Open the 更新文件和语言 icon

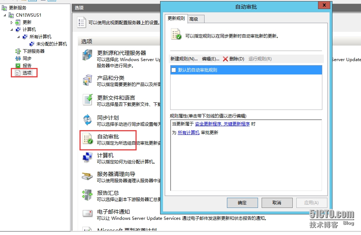tap(87, 100)
